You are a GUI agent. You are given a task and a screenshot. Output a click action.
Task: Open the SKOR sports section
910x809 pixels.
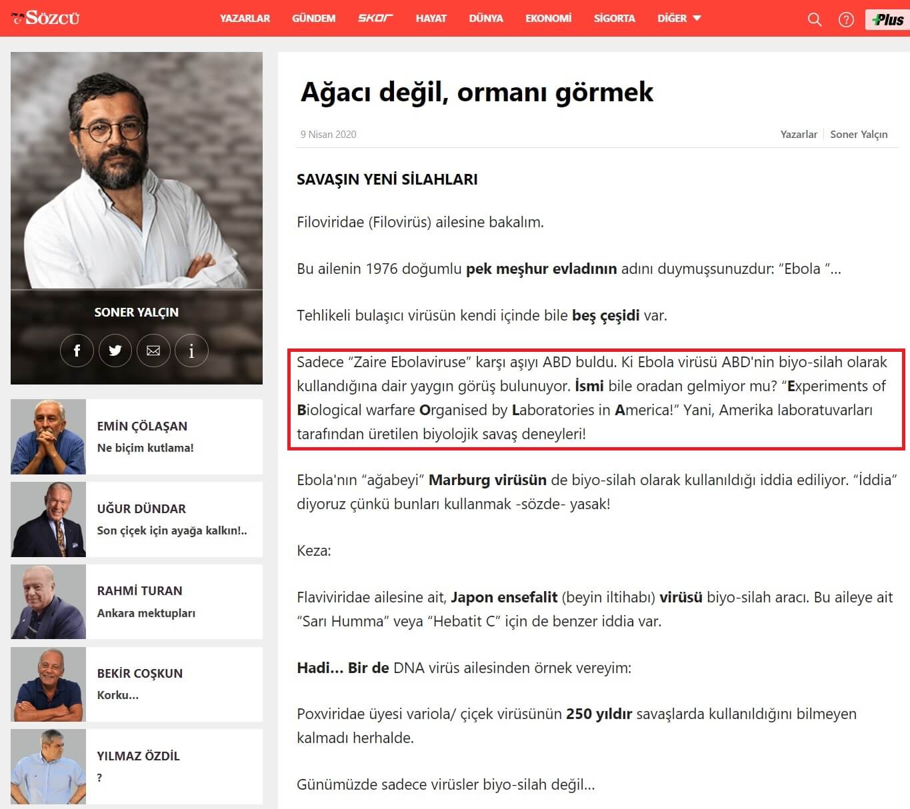(375, 19)
